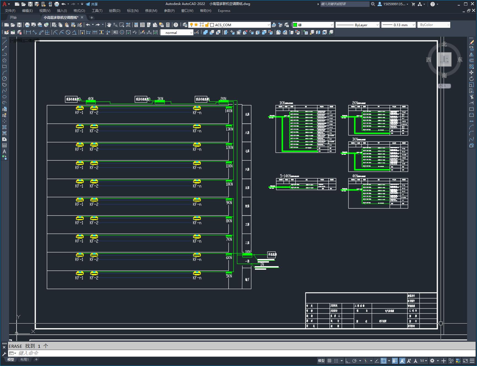Click the Undo arrow in the standard toolbar

(x=88, y=25)
